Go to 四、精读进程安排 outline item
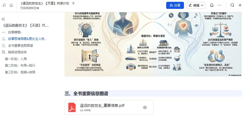The height and width of the screenshot is (118, 243). (14, 52)
